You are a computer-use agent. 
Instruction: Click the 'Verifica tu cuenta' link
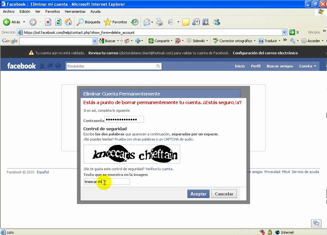click(x=159, y=169)
